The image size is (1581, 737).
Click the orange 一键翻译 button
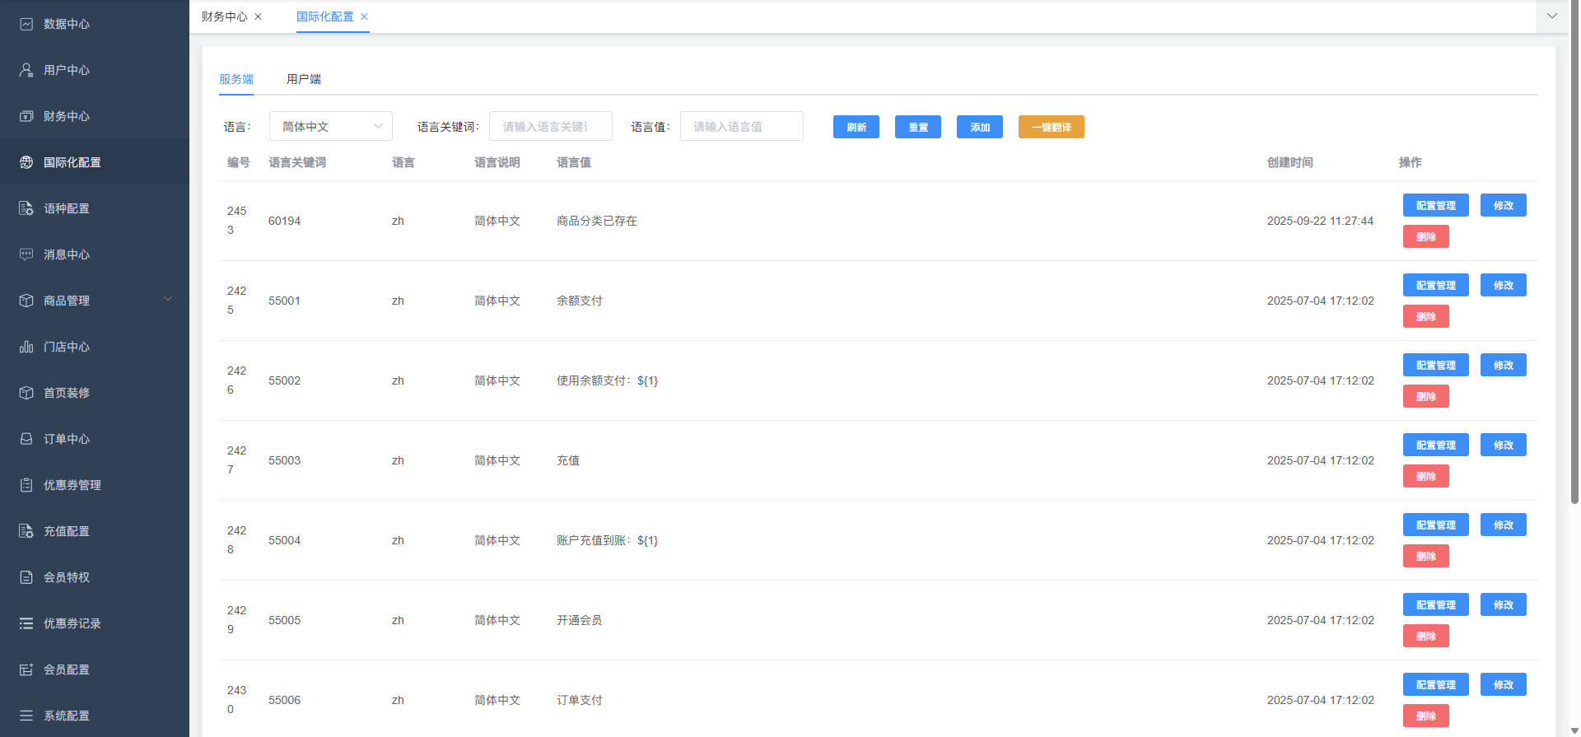1051,127
